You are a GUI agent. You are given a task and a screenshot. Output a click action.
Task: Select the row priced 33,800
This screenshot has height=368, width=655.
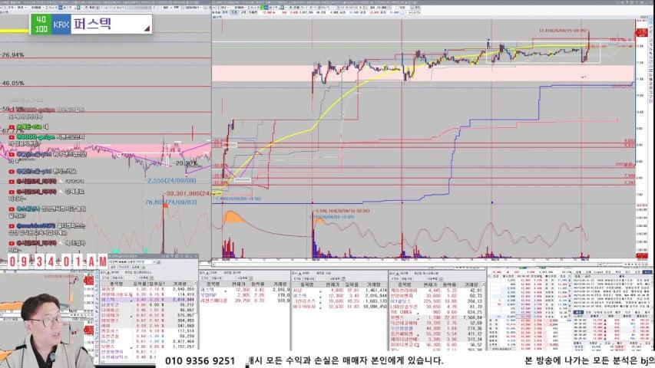tap(435, 295)
